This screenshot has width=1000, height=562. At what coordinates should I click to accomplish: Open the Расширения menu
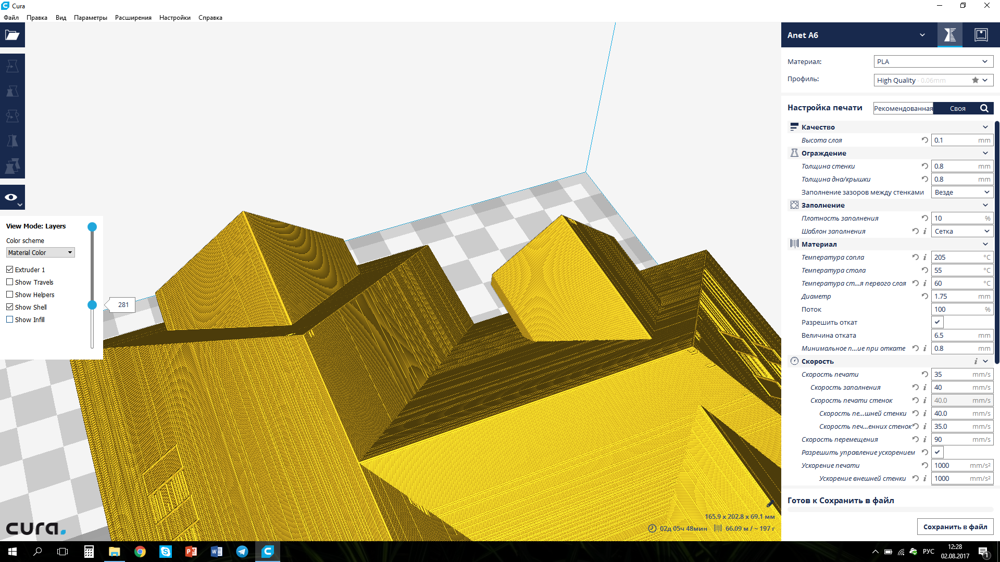133,18
